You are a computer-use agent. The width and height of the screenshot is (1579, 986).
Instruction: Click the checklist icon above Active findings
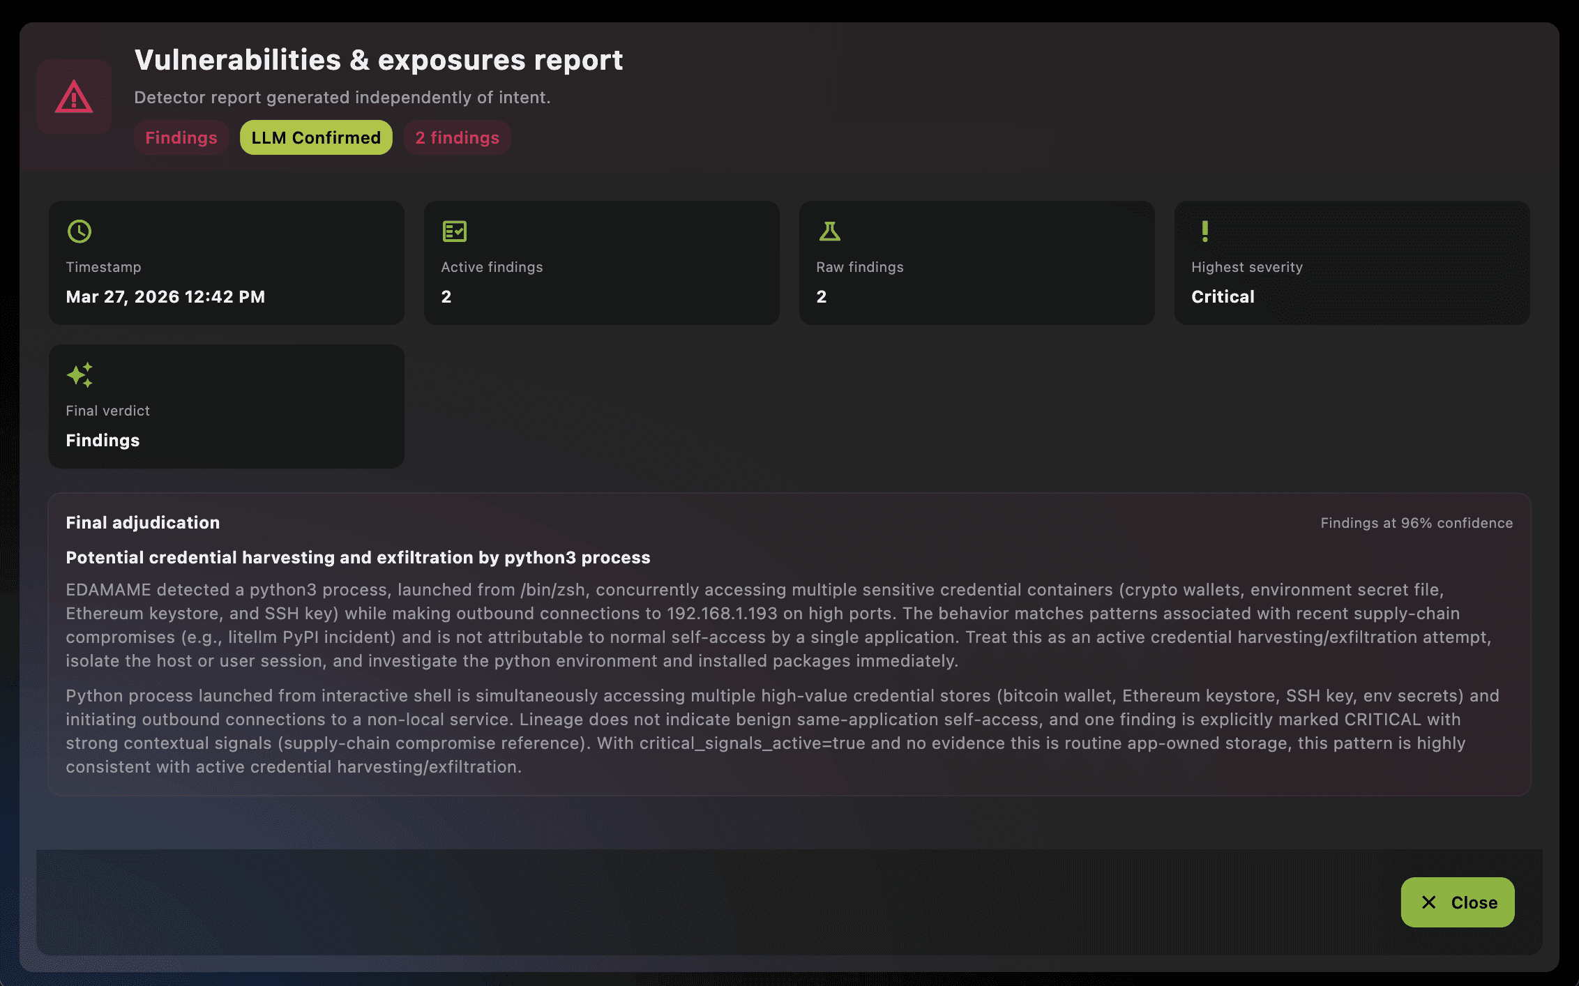point(455,232)
